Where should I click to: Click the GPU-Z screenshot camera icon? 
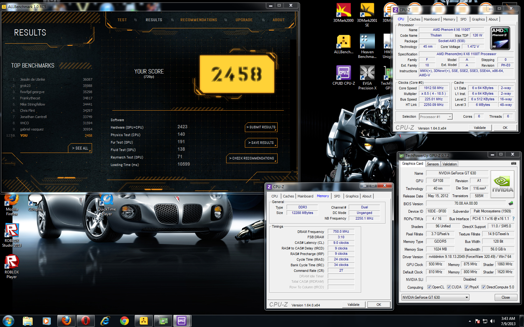coord(513,163)
